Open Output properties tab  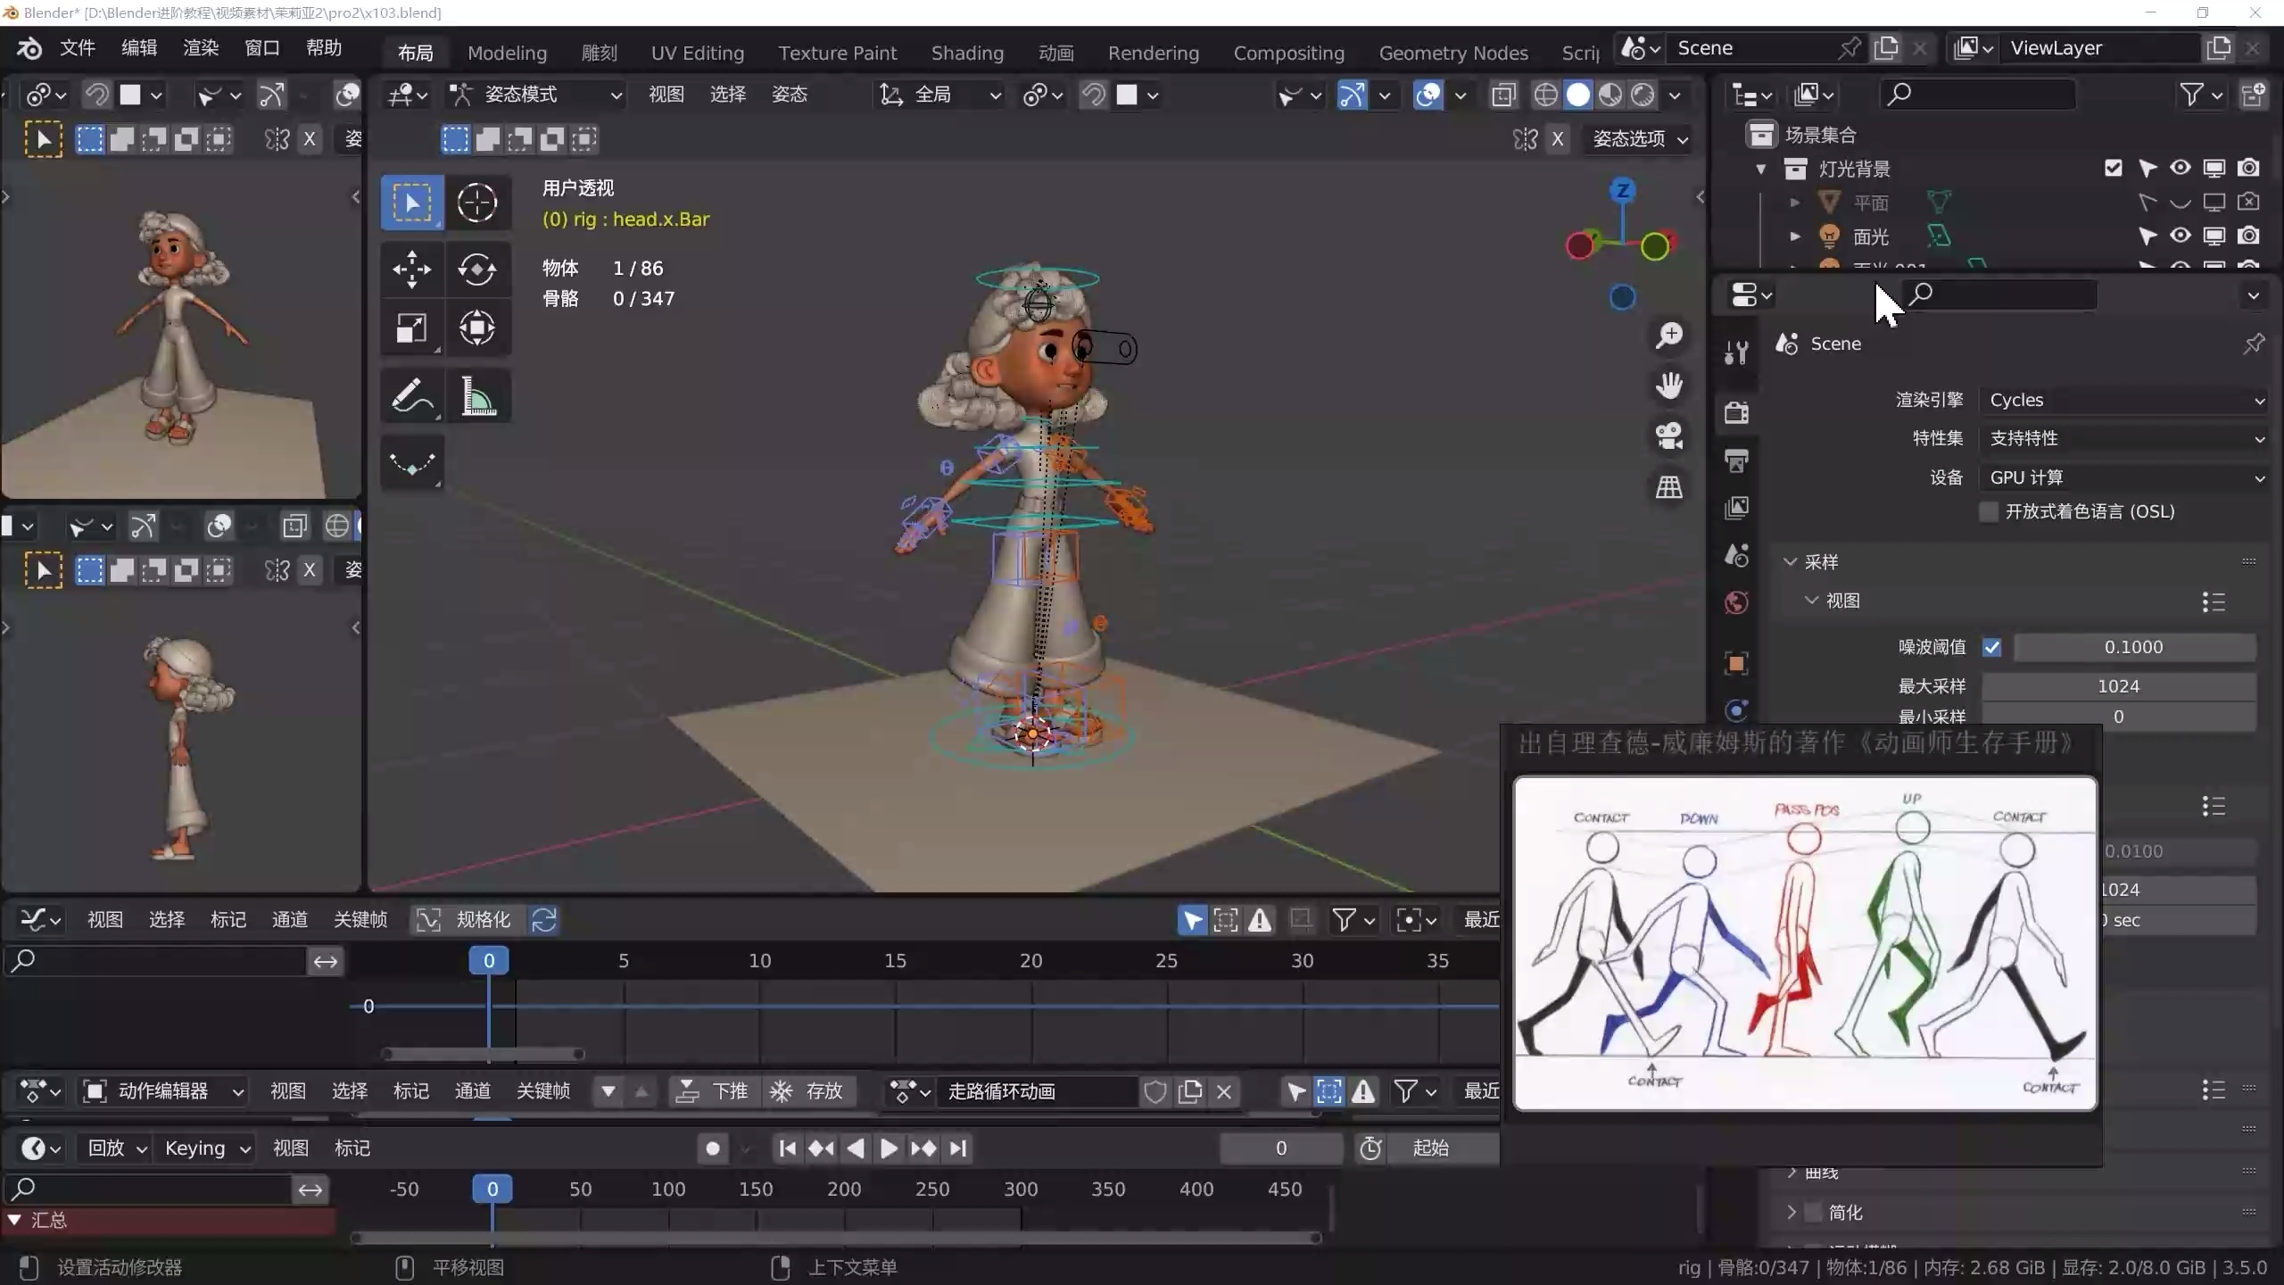coord(1735,459)
